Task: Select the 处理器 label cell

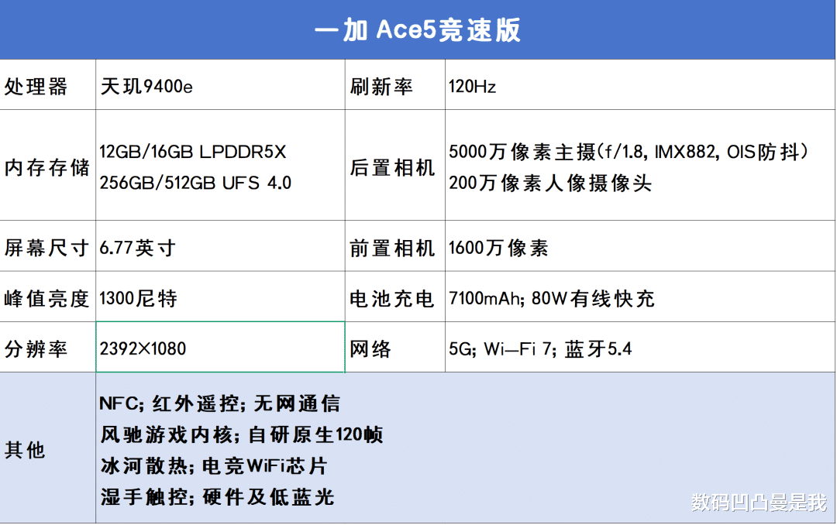Action: pyautogui.click(x=48, y=85)
